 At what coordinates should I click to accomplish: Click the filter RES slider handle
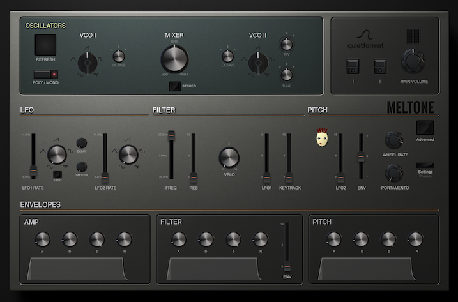[194, 177]
